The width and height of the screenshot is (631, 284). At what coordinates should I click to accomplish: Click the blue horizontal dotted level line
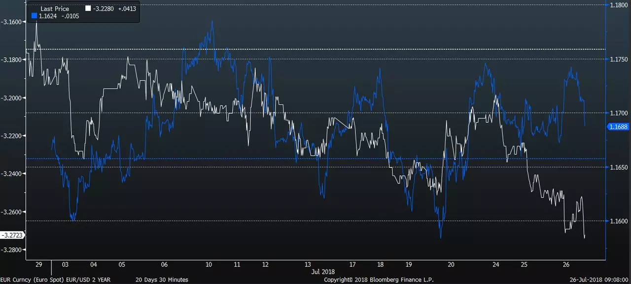315,158
